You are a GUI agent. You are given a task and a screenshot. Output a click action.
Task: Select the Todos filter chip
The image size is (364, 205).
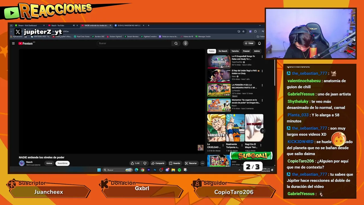point(212,51)
